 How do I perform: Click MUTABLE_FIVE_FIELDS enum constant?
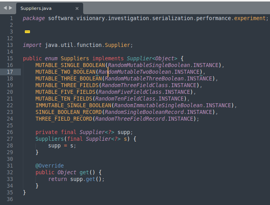point(65,92)
